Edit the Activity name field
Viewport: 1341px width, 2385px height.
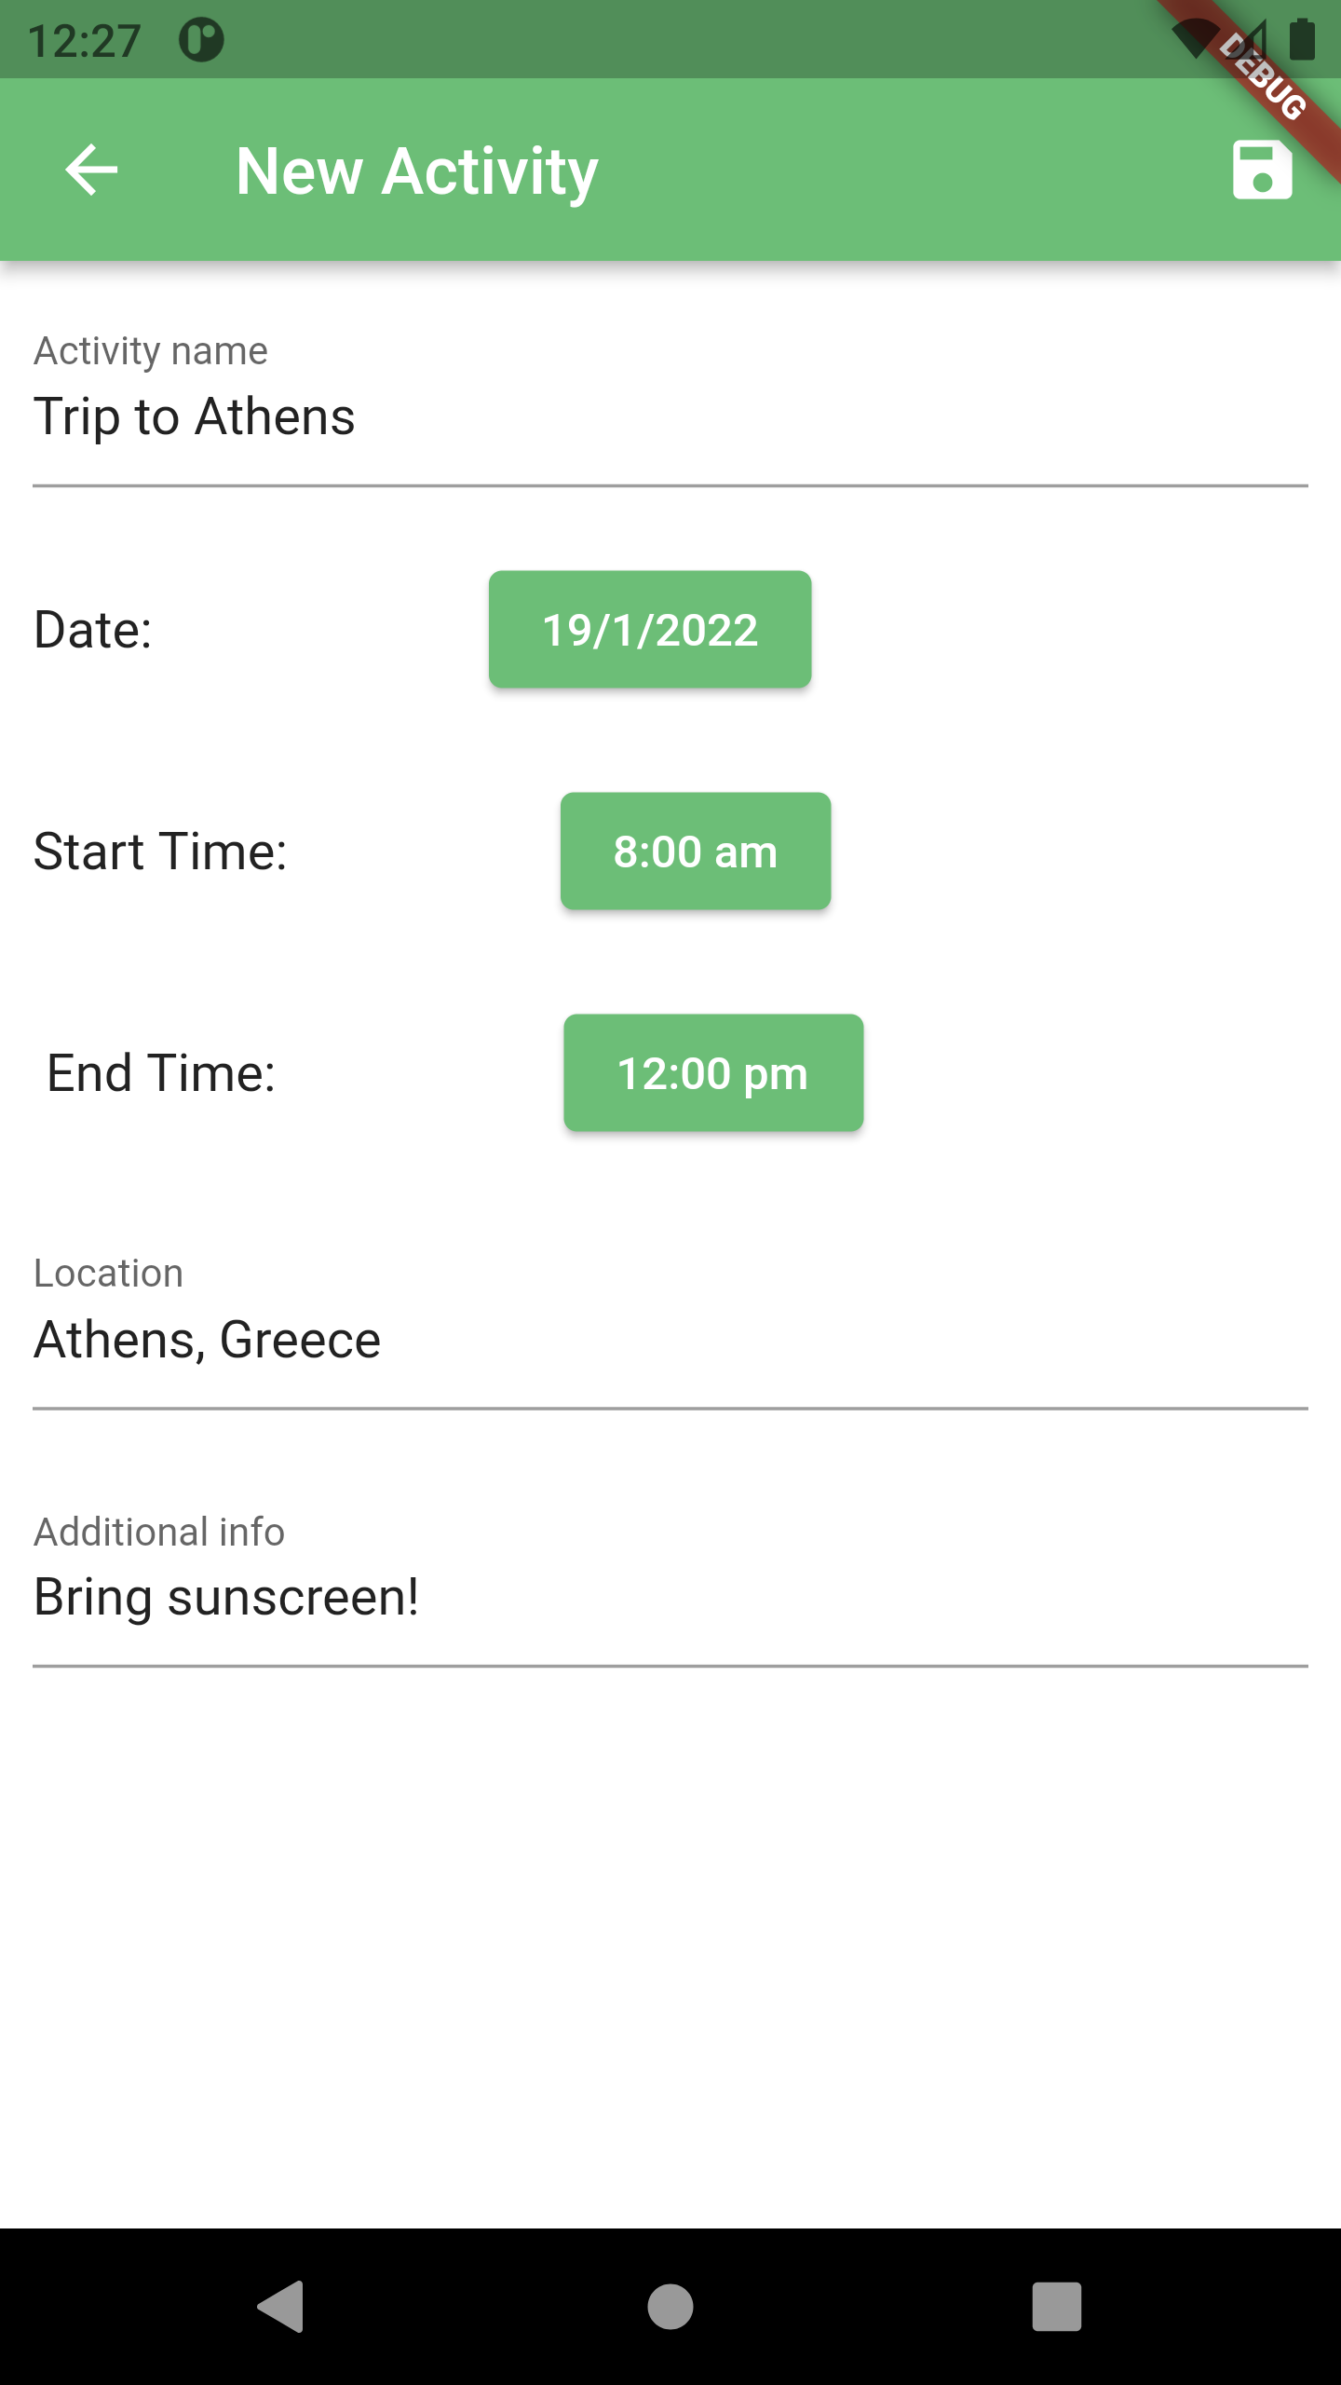(x=670, y=416)
